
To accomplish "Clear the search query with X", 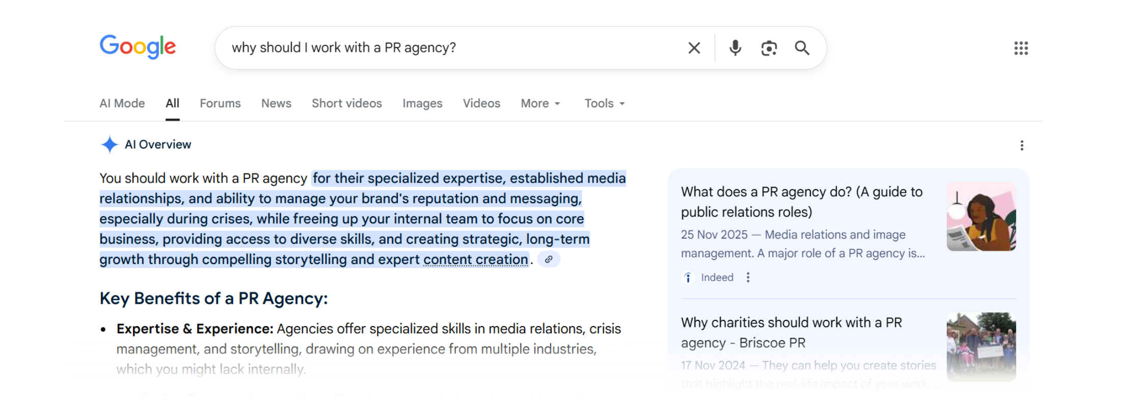I will point(694,48).
